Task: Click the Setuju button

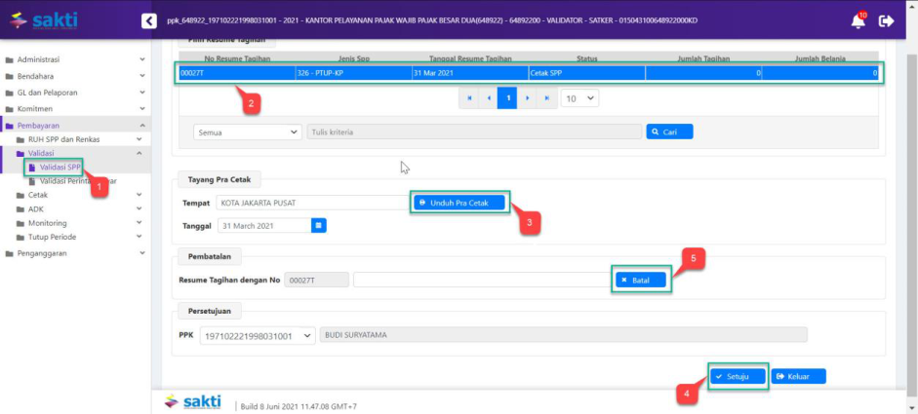Action: pos(738,376)
